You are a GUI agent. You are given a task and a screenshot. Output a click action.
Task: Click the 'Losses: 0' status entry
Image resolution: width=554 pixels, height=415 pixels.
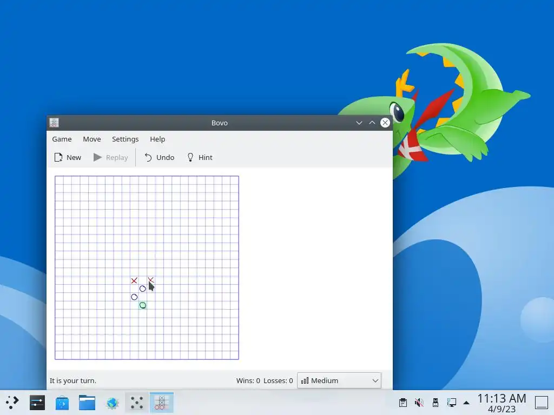278,380
